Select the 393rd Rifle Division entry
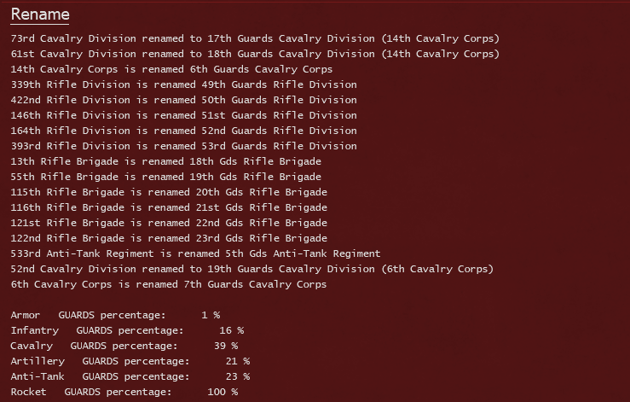Viewport: 630px width, 402px height. pyautogui.click(x=183, y=146)
